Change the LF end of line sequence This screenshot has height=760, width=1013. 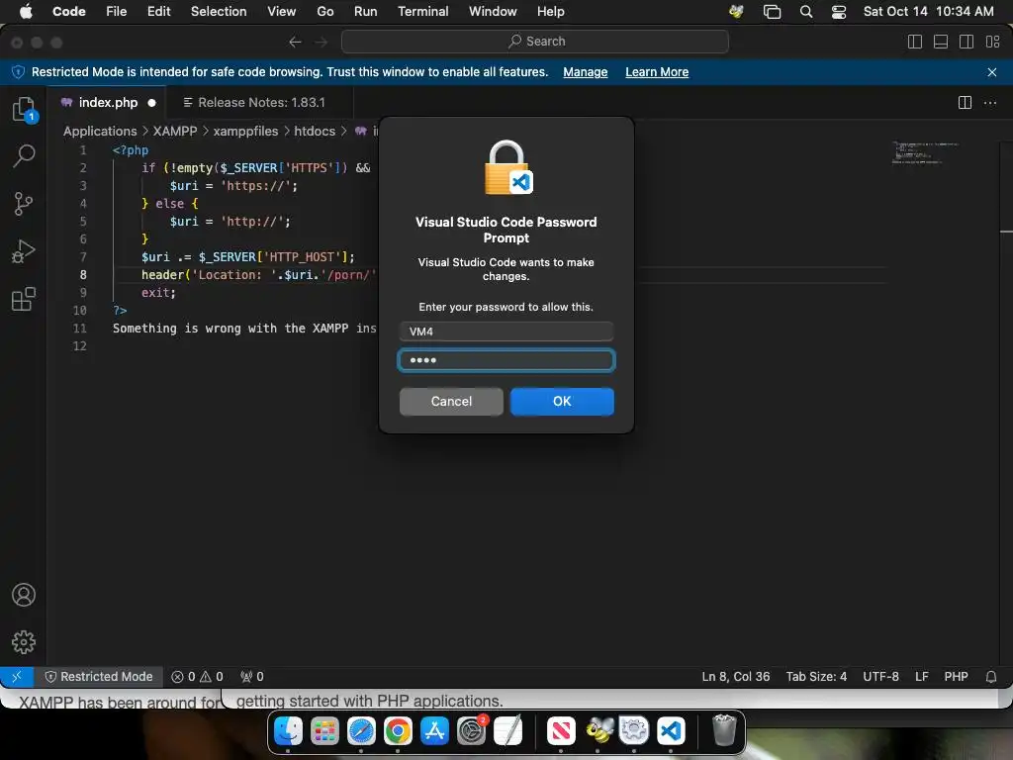point(922,677)
